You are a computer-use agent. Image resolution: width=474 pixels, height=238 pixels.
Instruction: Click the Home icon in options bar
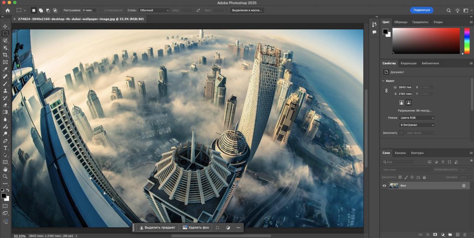(x=8, y=10)
